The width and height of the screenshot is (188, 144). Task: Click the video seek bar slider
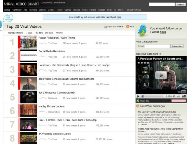[x=153, y=96]
